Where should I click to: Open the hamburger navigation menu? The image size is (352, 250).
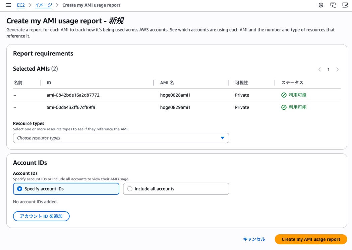coord(8,5)
